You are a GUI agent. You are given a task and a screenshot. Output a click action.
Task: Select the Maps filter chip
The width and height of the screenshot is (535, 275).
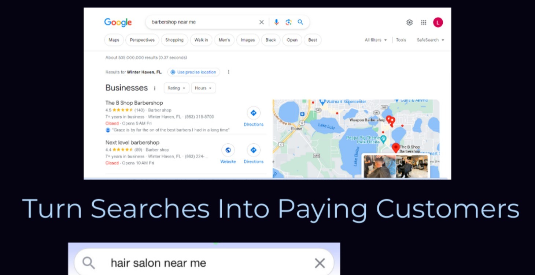coord(114,40)
